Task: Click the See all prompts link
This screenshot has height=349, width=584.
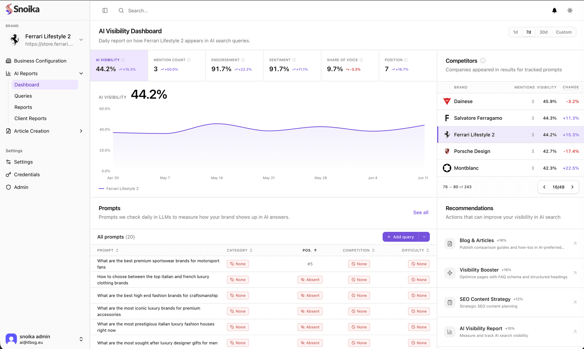Action: point(421,213)
